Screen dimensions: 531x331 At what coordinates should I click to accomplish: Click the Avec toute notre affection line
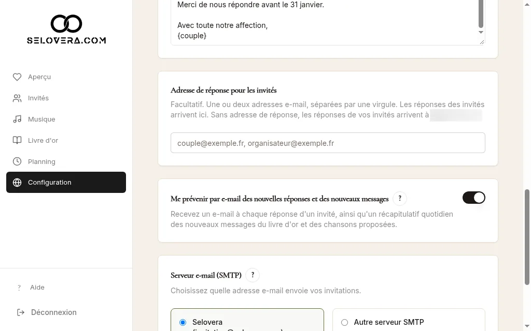point(222,25)
